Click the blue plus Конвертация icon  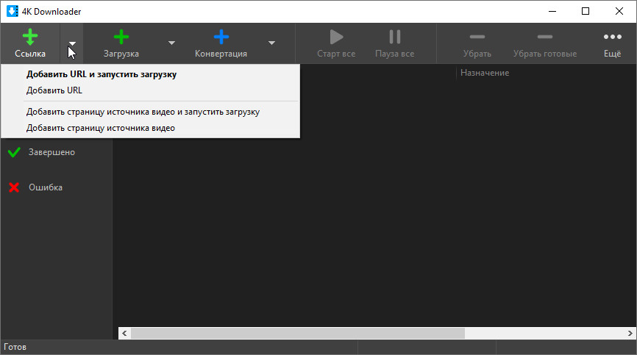(x=221, y=37)
